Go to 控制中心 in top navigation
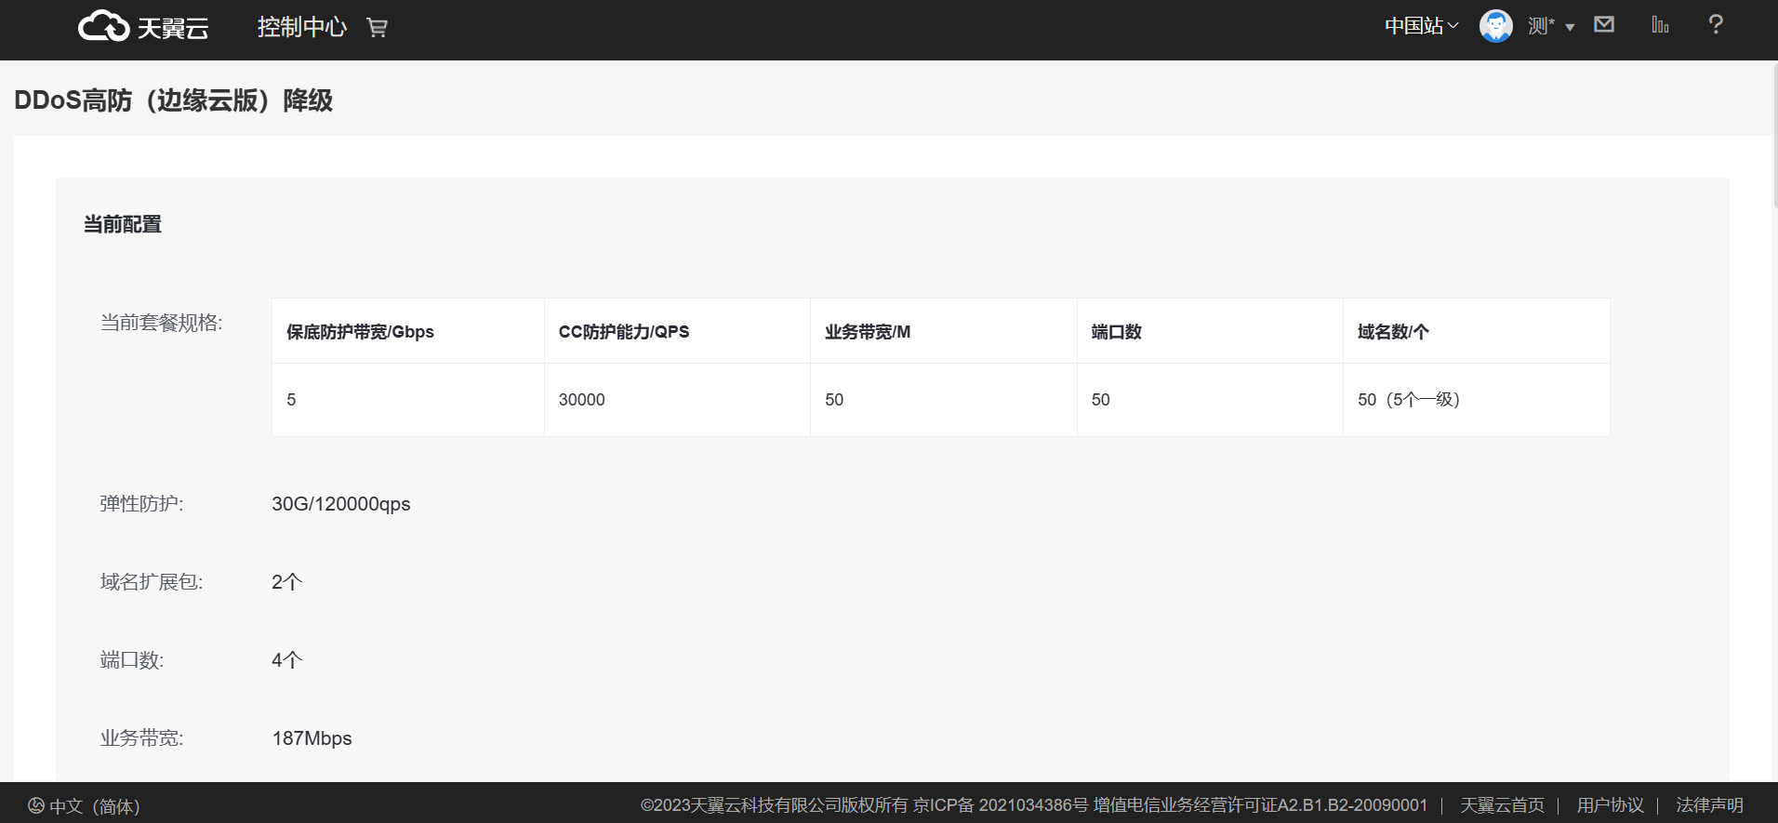The image size is (1778, 823). point(301,27)
